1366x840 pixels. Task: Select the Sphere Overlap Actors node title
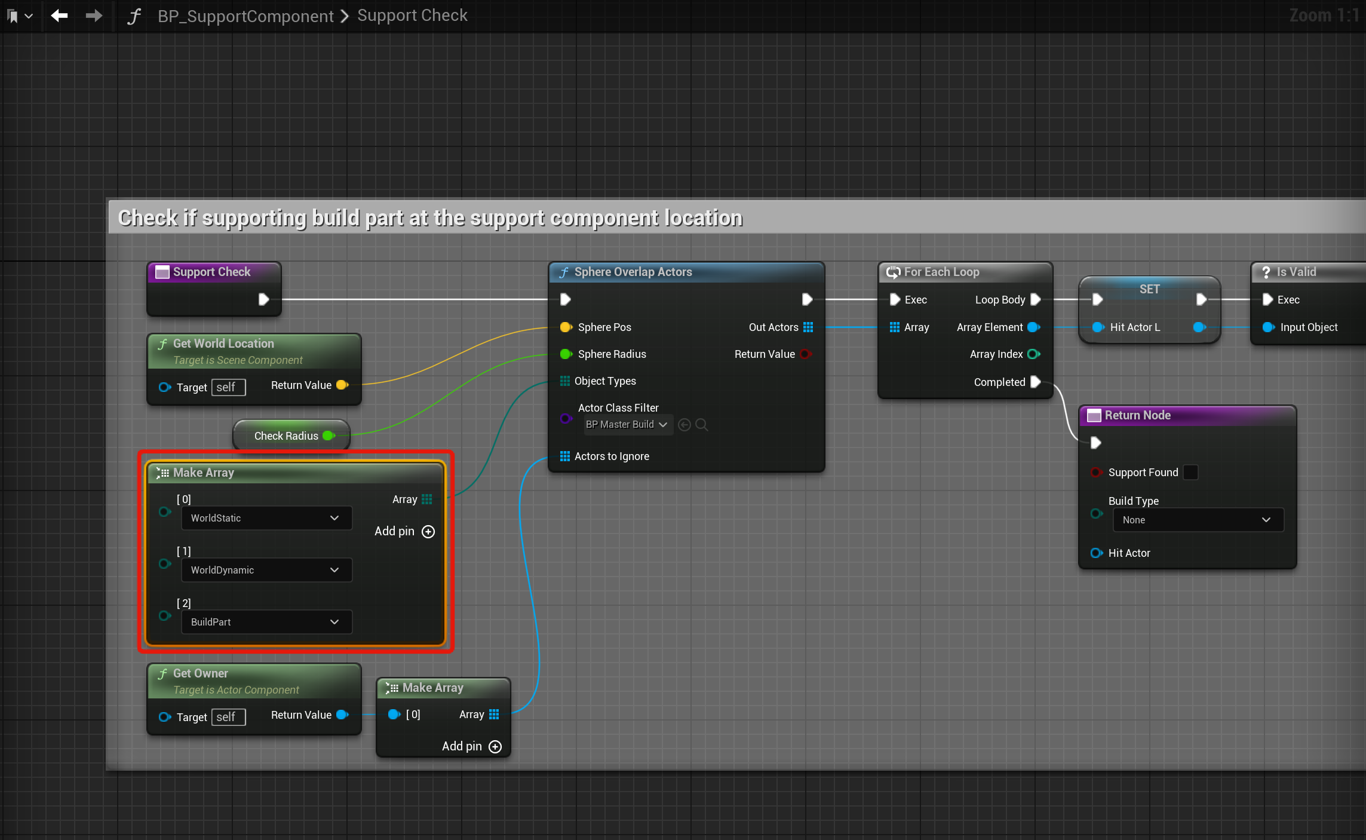[633, 272]
